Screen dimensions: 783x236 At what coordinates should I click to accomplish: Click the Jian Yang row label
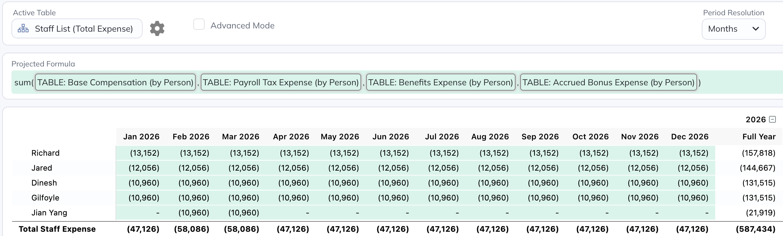(49, 213)
